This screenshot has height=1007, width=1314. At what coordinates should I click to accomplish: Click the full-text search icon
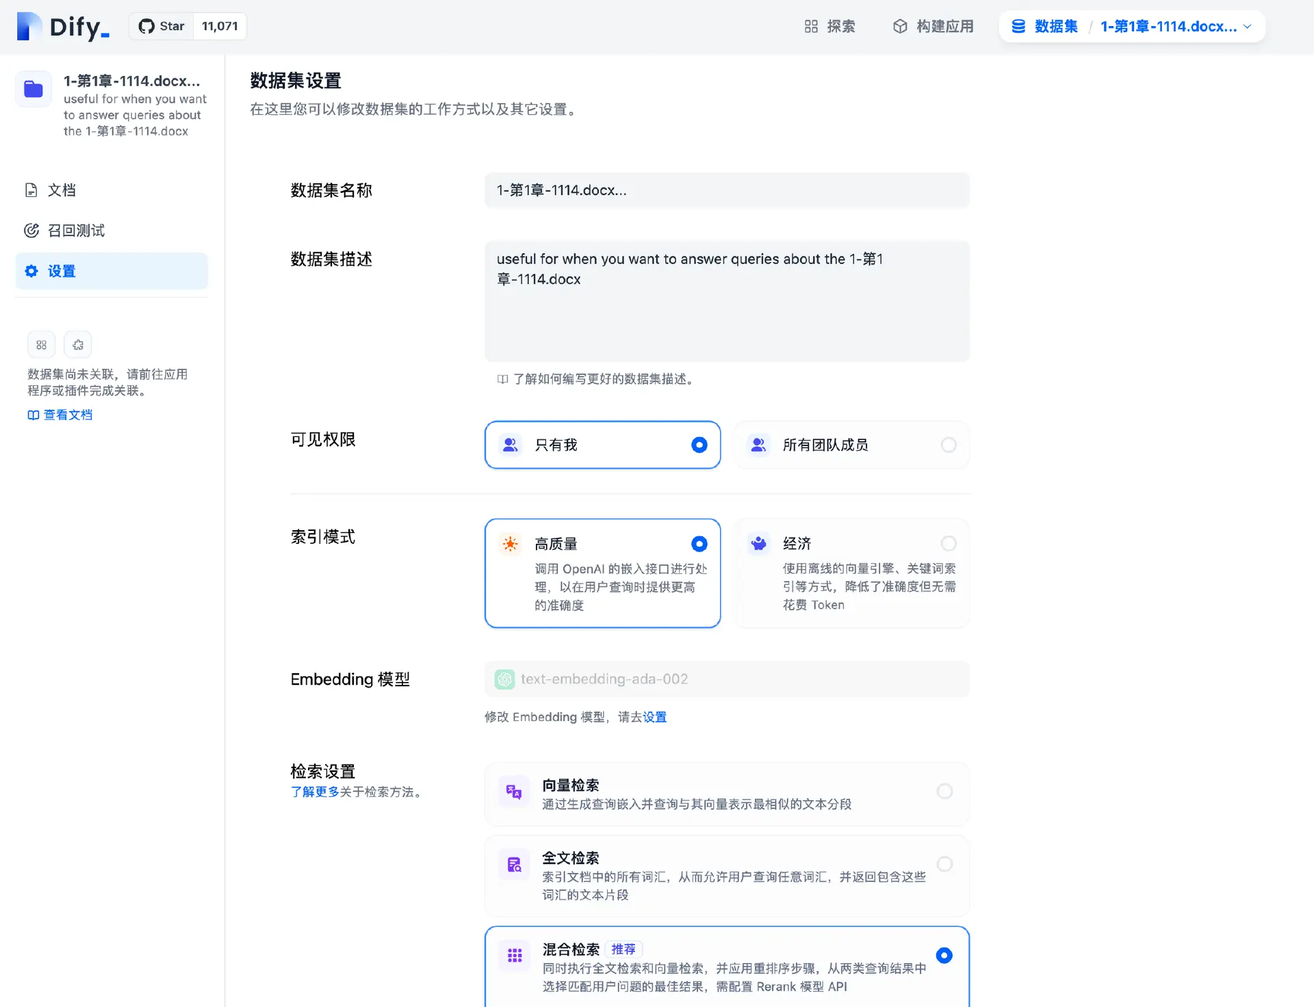pos(514,865)
